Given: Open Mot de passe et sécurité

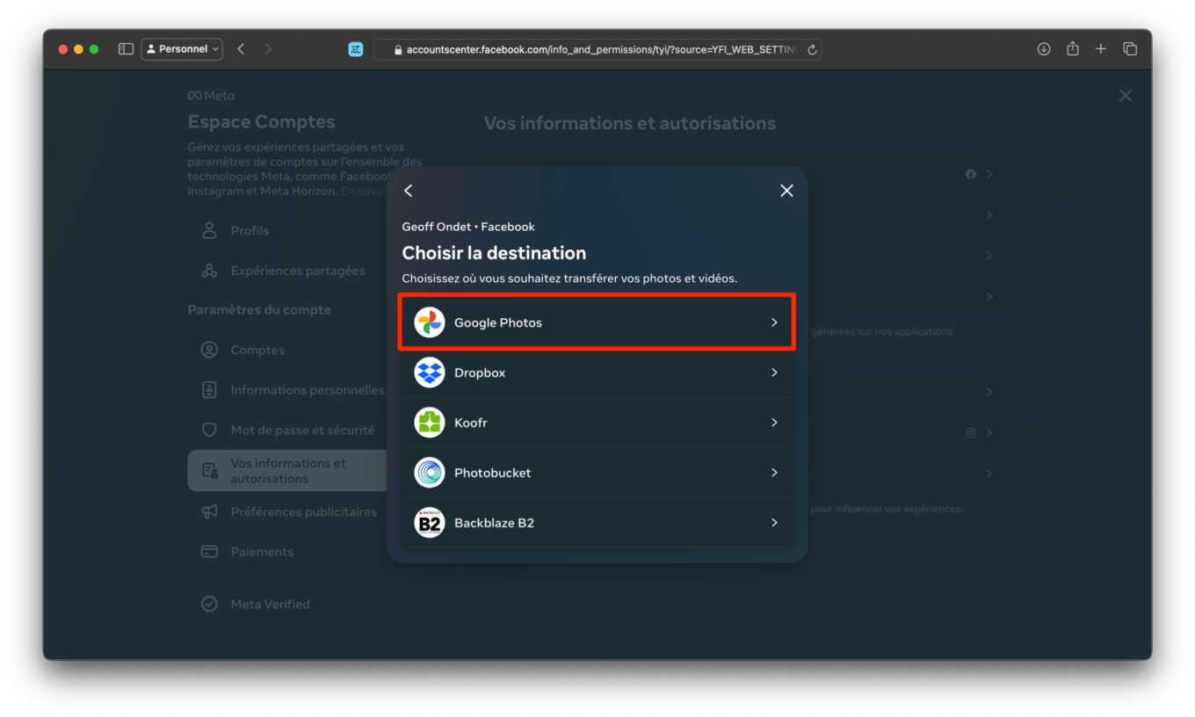Looking at the screenshot, I should click(x=287, y=431).
